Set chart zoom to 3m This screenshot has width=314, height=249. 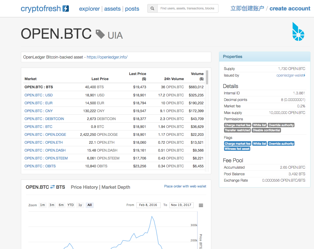tap(52, 205)
